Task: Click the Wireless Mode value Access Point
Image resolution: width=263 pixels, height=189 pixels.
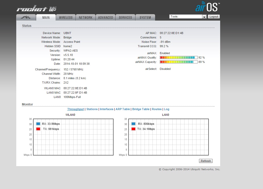Action: 72,42
